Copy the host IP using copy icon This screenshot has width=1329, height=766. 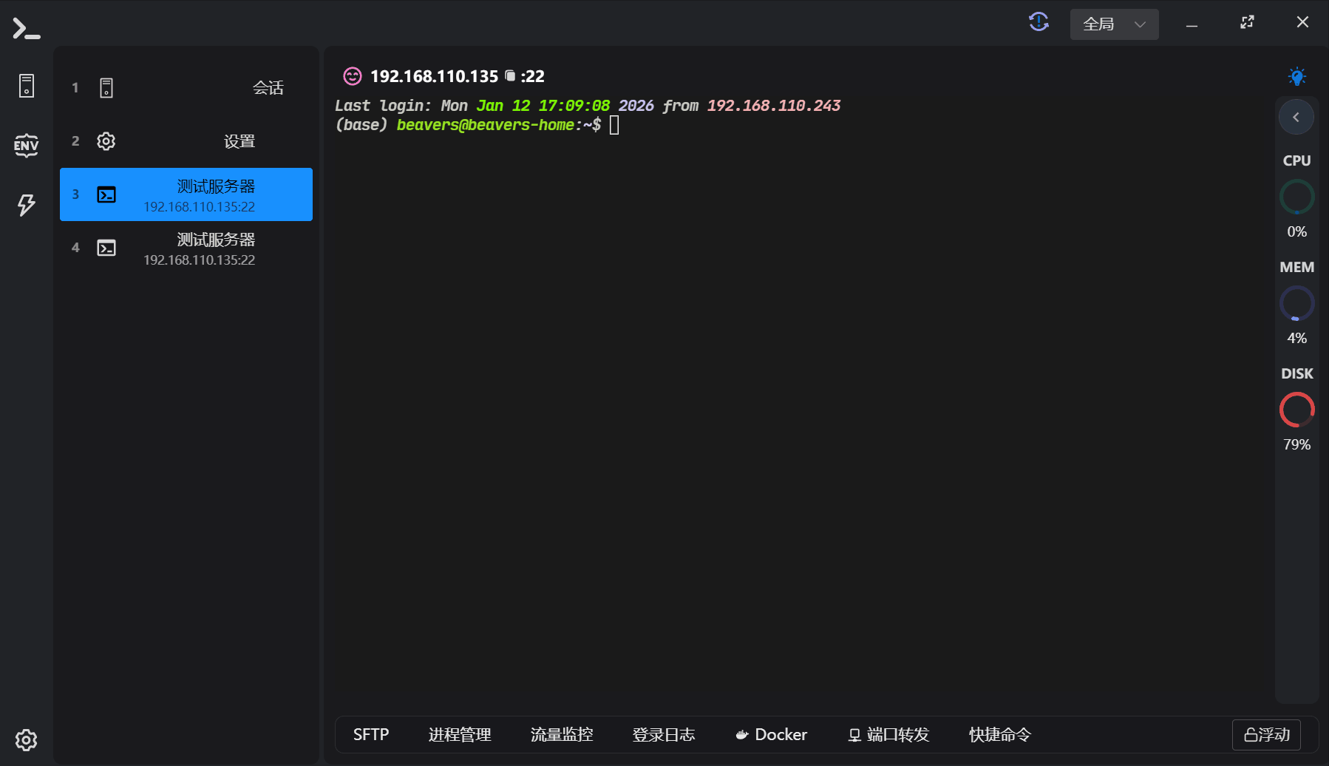click(510, 76)
